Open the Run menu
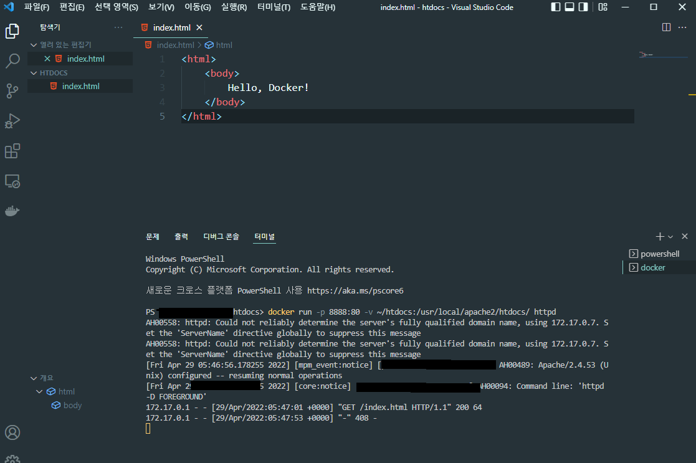This screenshot has height=463, width=696. (234, 7)
